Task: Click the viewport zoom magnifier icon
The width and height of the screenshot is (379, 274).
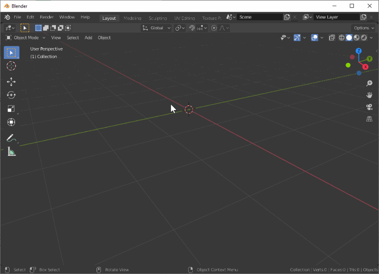Action: point(370,83)
